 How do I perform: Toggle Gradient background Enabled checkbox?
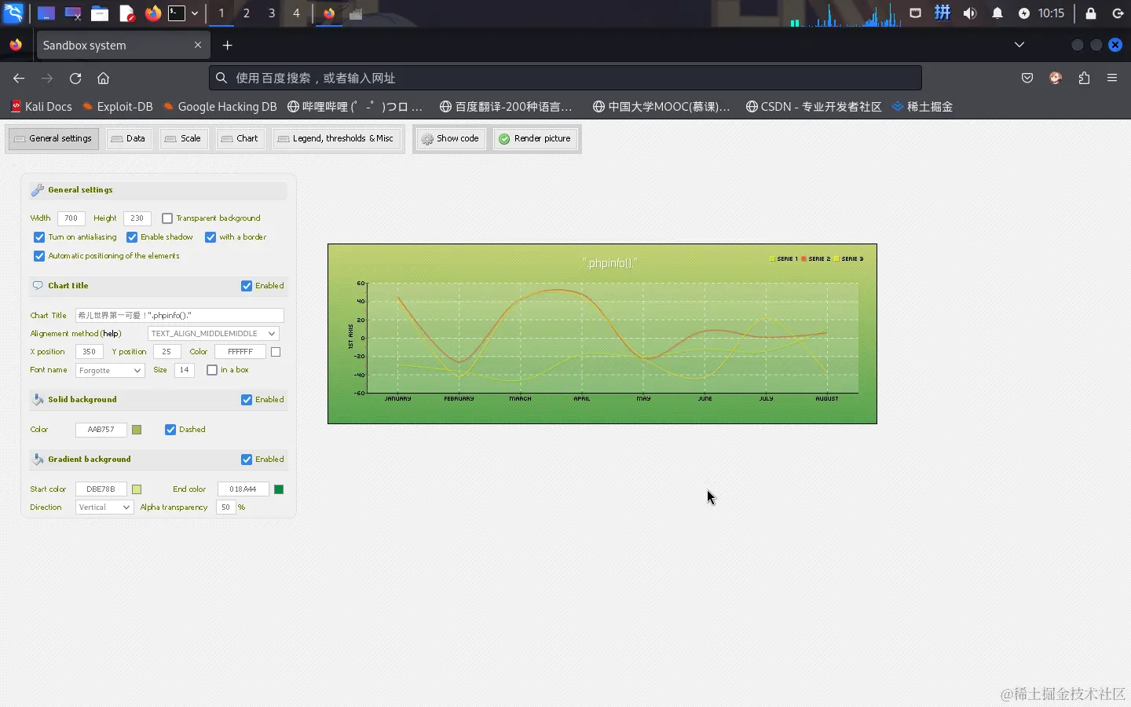pos(247,460)
